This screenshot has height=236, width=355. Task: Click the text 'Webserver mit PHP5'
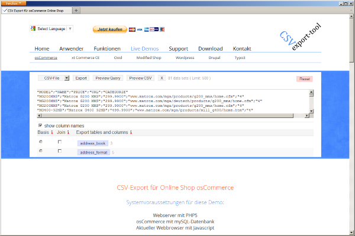pos(175,215)
